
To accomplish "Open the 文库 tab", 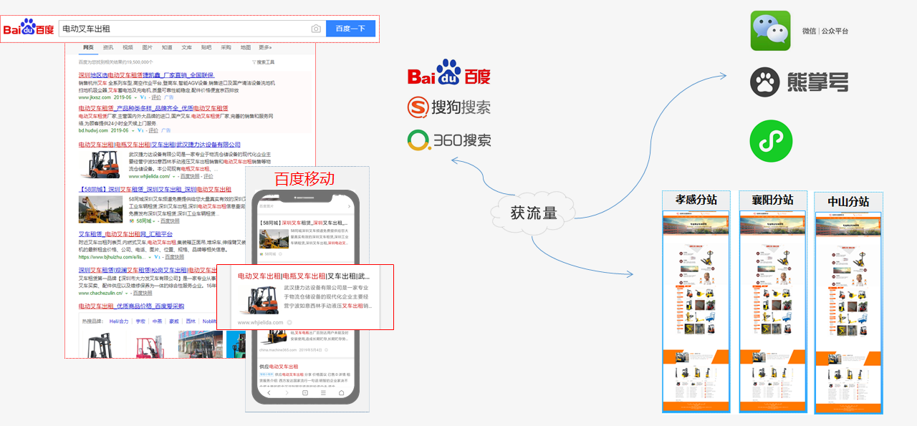I will coord(186,47).
